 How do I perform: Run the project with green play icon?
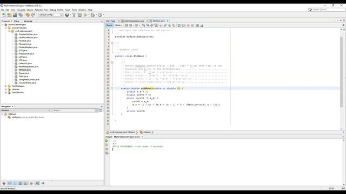(85, 15)
